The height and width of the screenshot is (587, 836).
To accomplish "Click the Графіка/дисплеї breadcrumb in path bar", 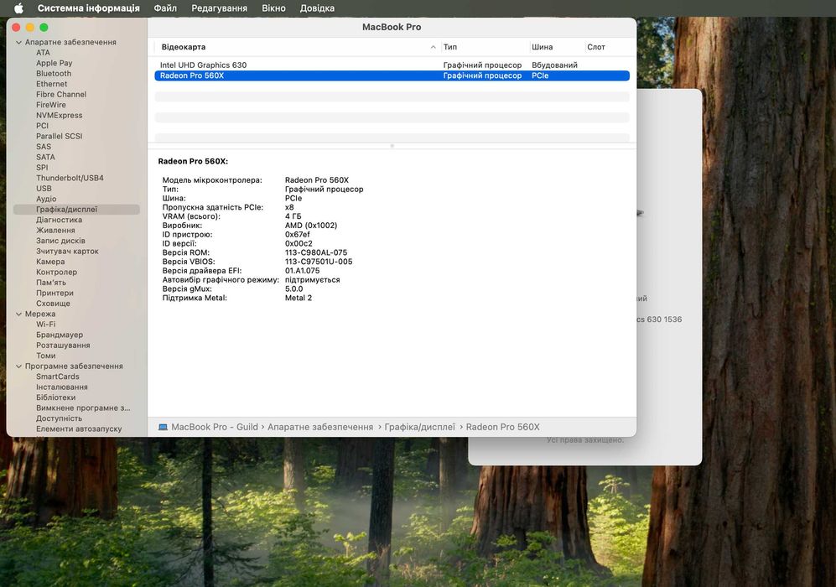I will (419, 427).
